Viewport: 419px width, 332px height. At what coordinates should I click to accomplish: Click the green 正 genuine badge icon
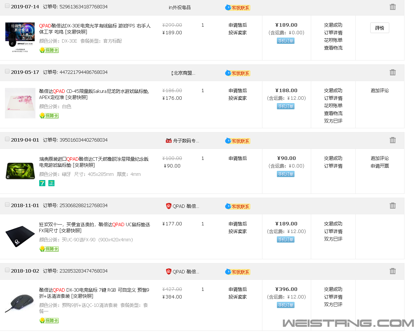51,183
